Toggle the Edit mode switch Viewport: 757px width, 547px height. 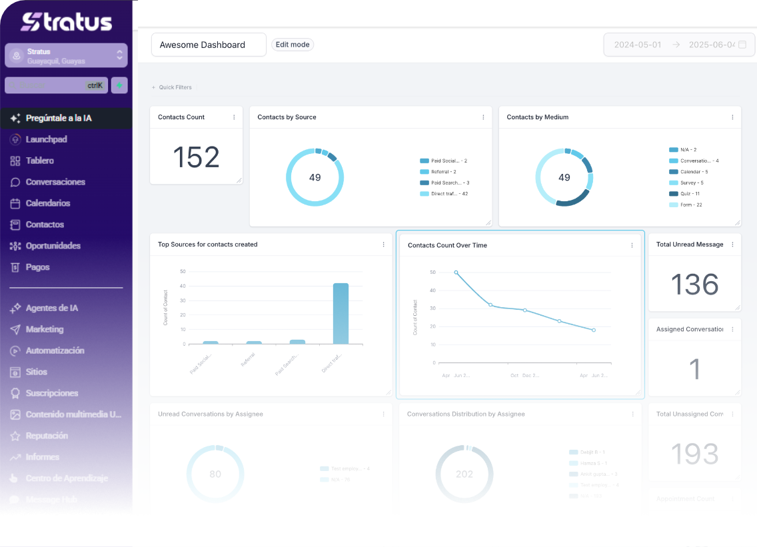point(293,45)
